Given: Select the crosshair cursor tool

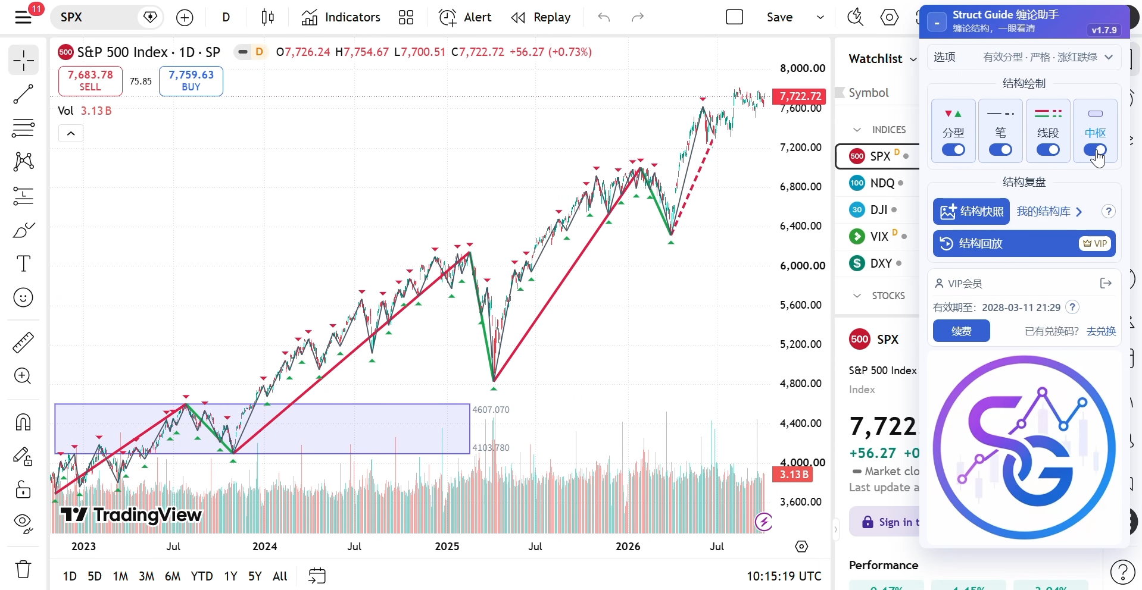Looking at the screenshot, I should [x=23, y=60].
